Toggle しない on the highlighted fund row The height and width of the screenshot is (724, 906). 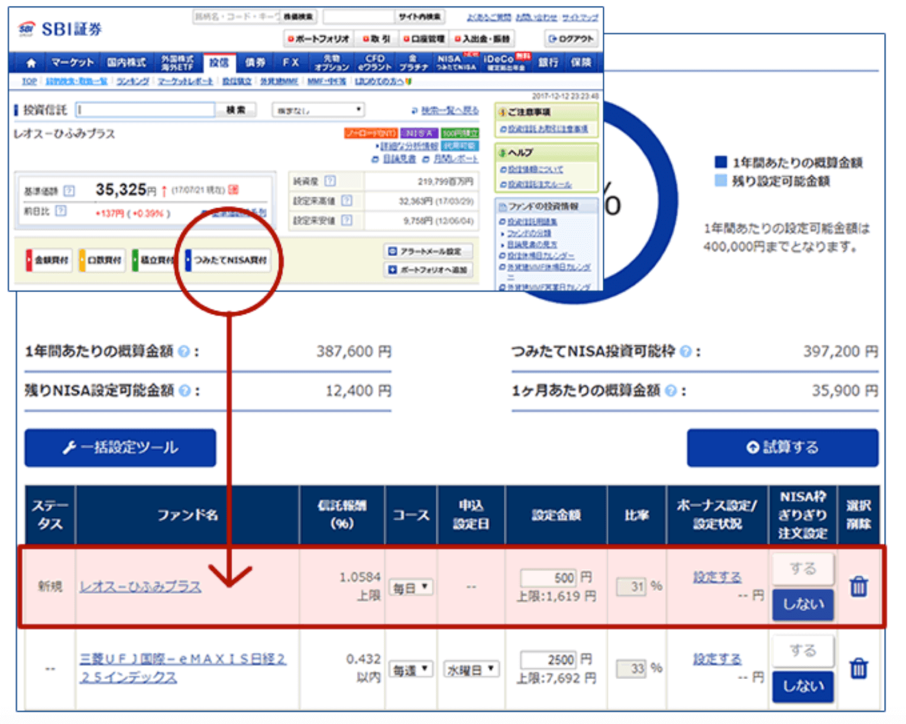point(803,605)
